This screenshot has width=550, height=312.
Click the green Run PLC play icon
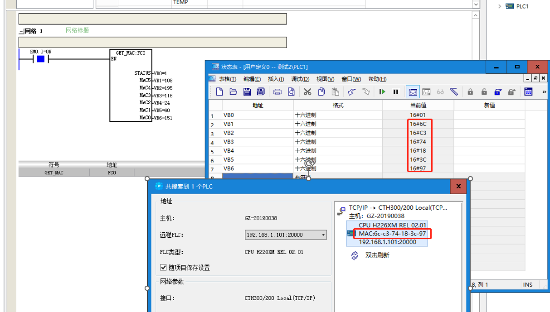point(382,92)
